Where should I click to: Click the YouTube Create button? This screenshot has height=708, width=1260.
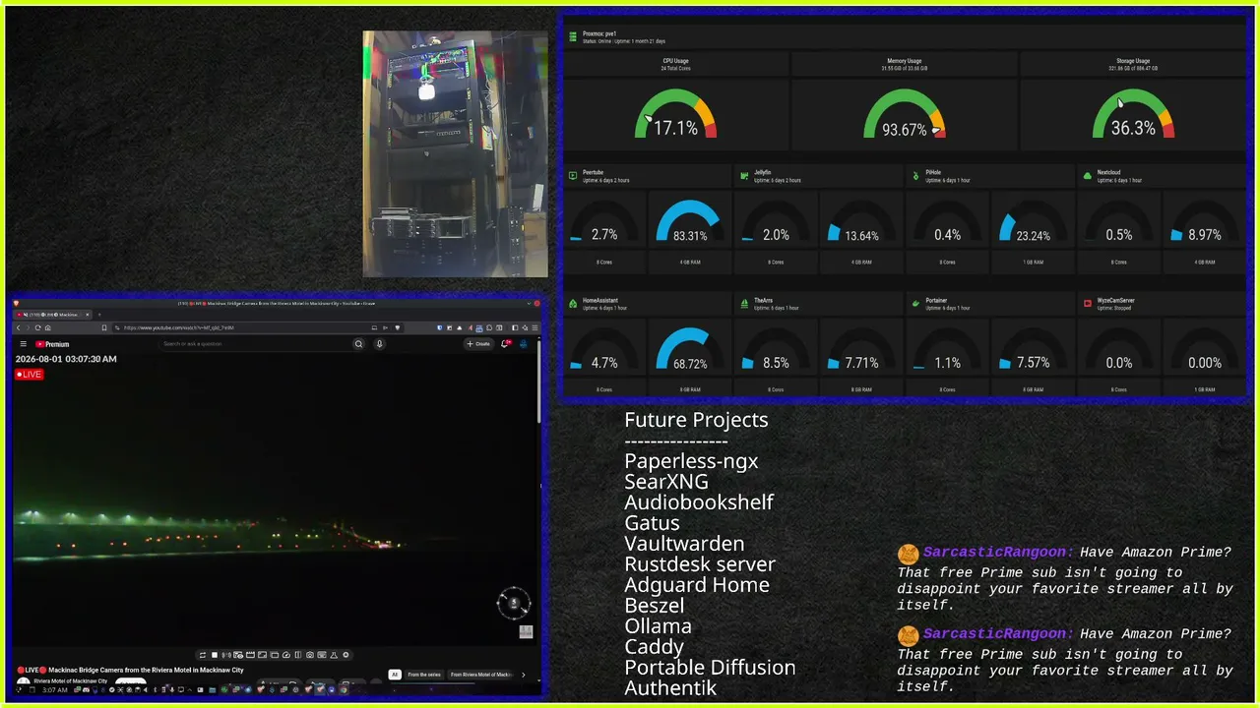click(478, 344)
